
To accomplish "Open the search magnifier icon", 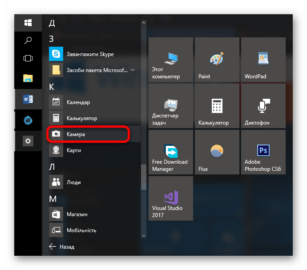I will tap(28, 40).
